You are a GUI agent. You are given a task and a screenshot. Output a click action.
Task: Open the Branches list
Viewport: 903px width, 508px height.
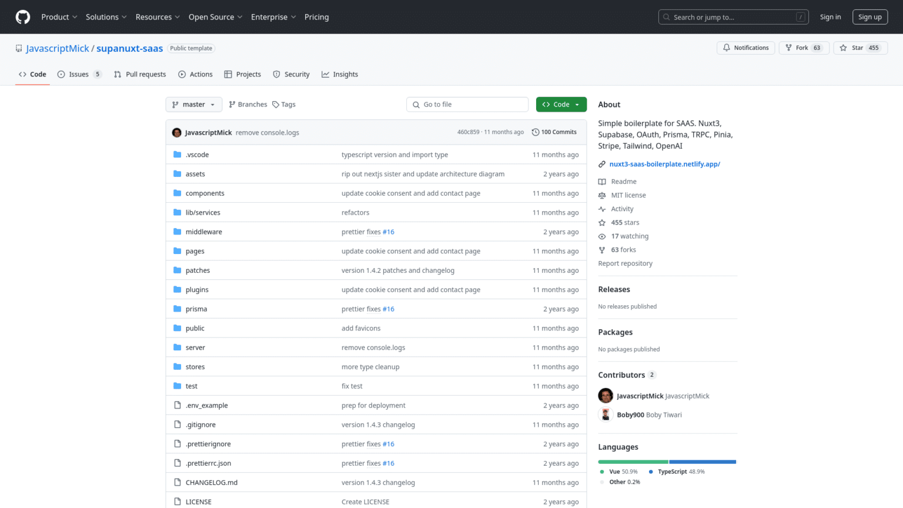(x=248, y=105)
